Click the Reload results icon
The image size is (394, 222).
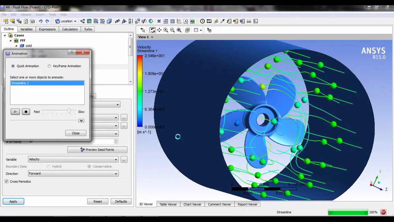point(26,21)
